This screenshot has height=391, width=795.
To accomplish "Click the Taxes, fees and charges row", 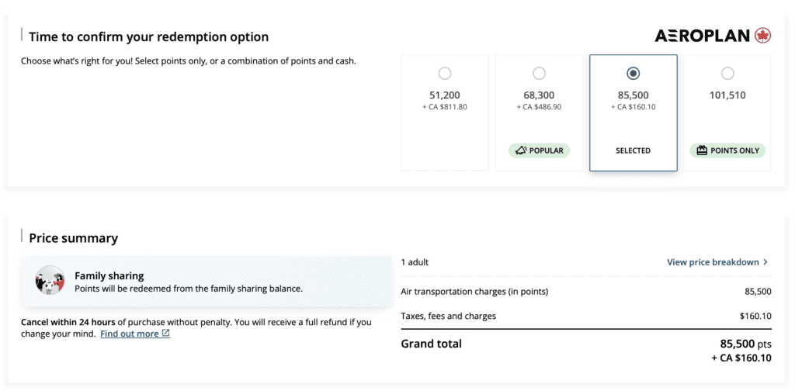I will pyautogui.click(x=585, y=316).
